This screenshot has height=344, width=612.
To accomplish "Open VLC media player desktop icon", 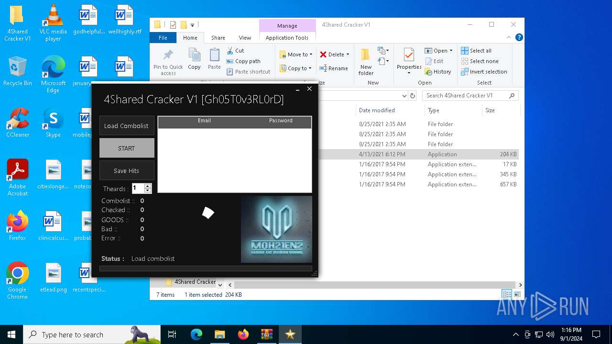I will click(53, 23).
